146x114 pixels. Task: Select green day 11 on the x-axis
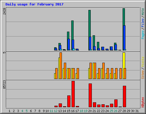pos(51,111)
